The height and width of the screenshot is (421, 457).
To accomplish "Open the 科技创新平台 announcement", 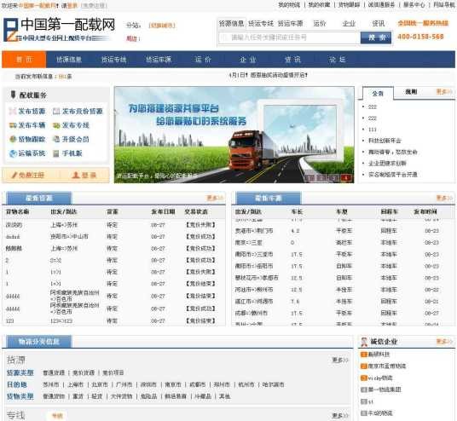I will pos(385,141).
